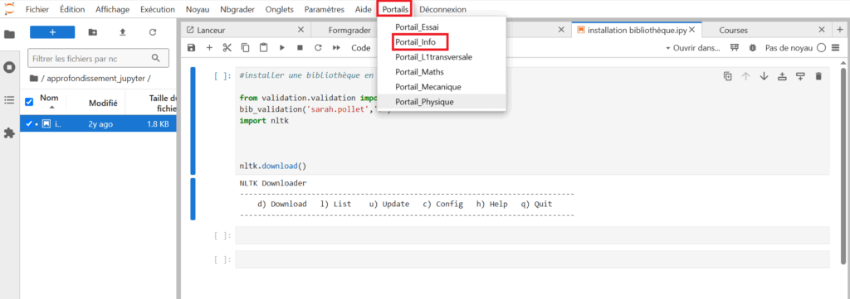Toggle the checkbox on the selected notebook row
The height and width of the screenshot is (299, 850).
point(29,123)
